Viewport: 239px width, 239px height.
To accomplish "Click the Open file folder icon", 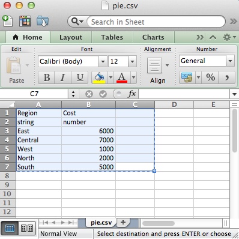I will [43, 21].
